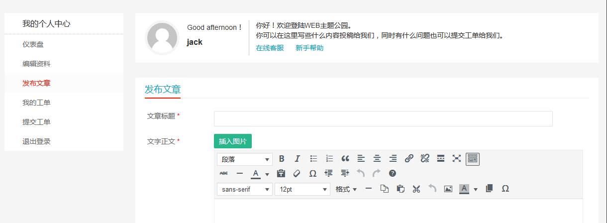
Task: Open the 段落 paragraph format dropdown
Action: pos(245,159)
